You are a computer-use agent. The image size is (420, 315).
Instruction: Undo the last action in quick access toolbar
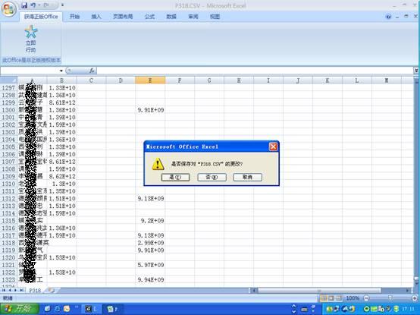click(33, 5)
